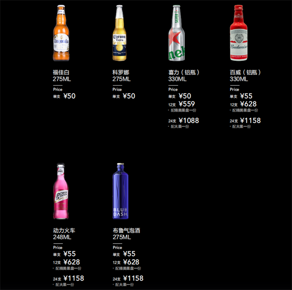Click 配大果一份 note under 百威
This screenshot has width=292, height=290.
(x=241, y=127)
